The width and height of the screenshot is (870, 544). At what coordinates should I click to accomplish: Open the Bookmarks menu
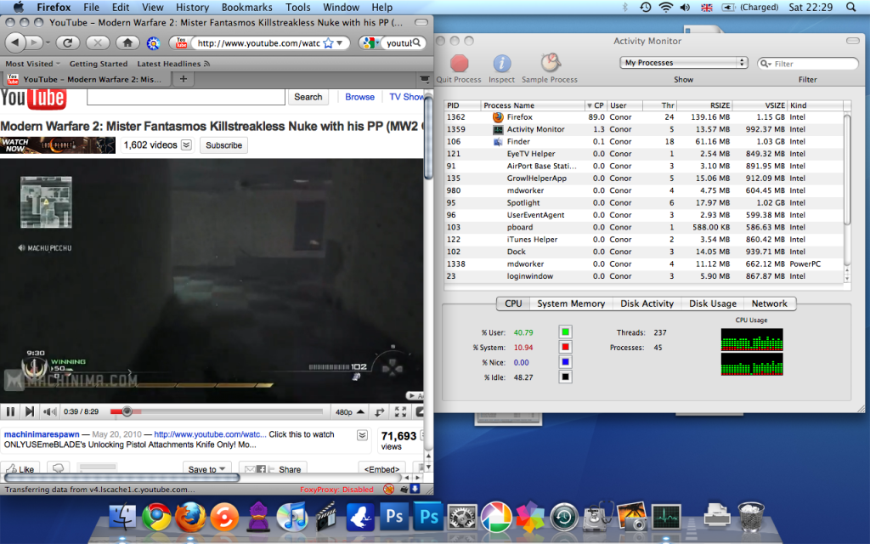pos(247,7)
